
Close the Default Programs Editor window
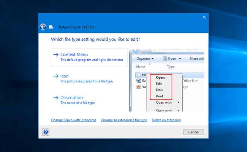(x=204, y=17)
